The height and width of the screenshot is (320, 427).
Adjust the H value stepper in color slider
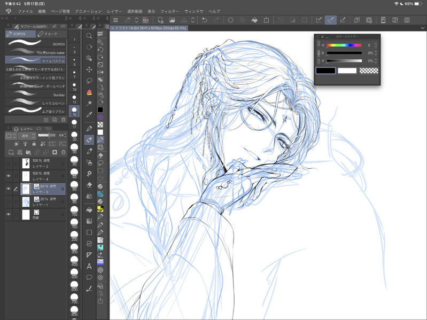click(376, 45)
